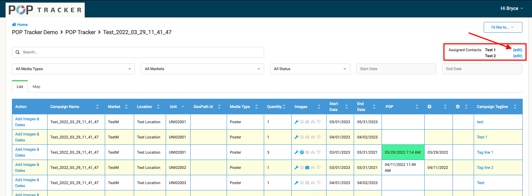Sort by Media Type using its sort arrows
Viewport: 532px width, 196px height.
click(256, 107)
